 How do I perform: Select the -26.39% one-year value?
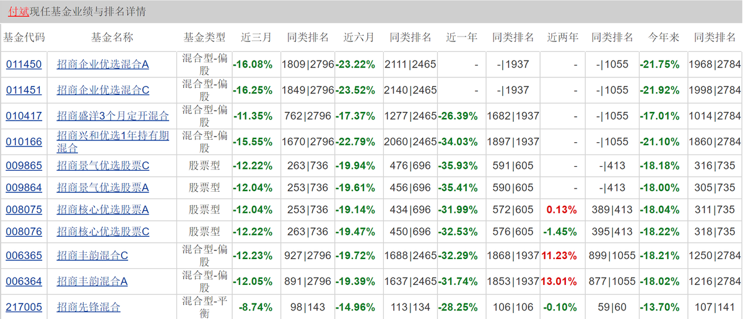click(x=458, y=116)
